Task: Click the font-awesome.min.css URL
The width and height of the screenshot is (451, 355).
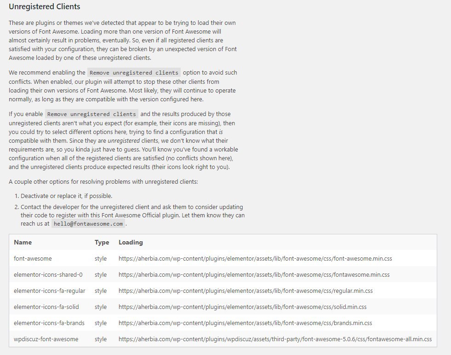Action: [x=255, y=258]
